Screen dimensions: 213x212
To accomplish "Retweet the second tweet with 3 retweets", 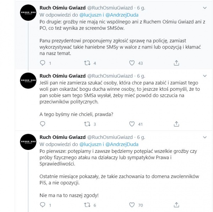I will 86,124.
